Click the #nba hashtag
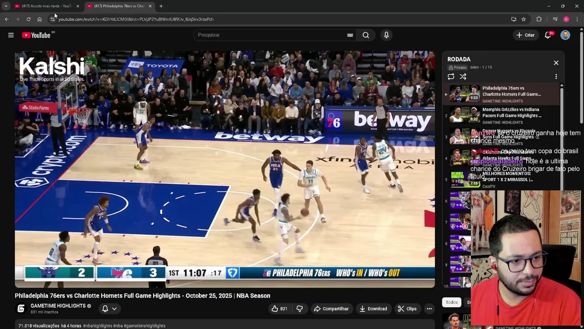 [118, 326]
